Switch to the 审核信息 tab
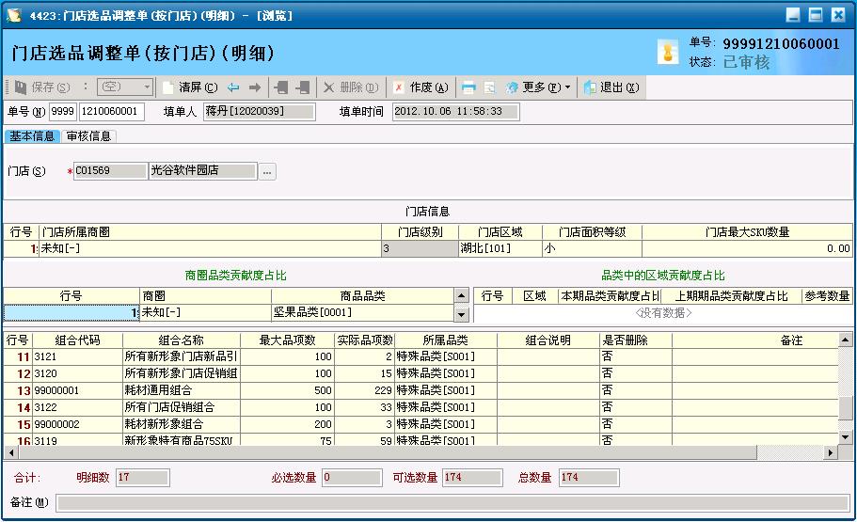 point(88,136)
